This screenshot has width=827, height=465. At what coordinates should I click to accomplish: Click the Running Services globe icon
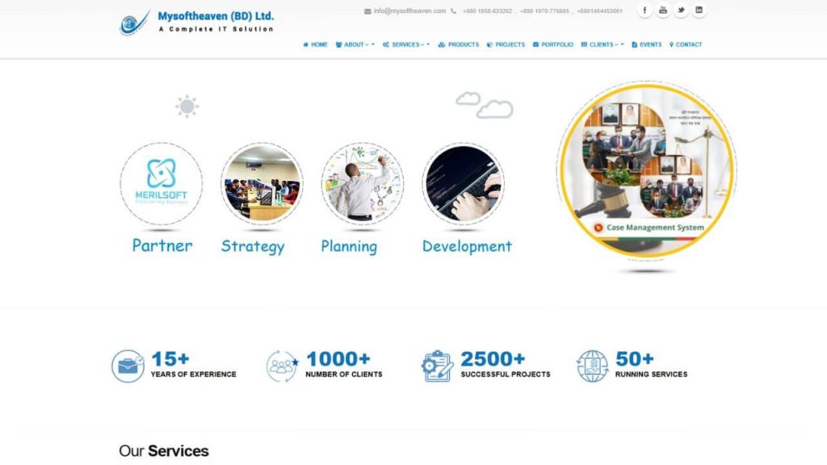[x=592, y=366]
